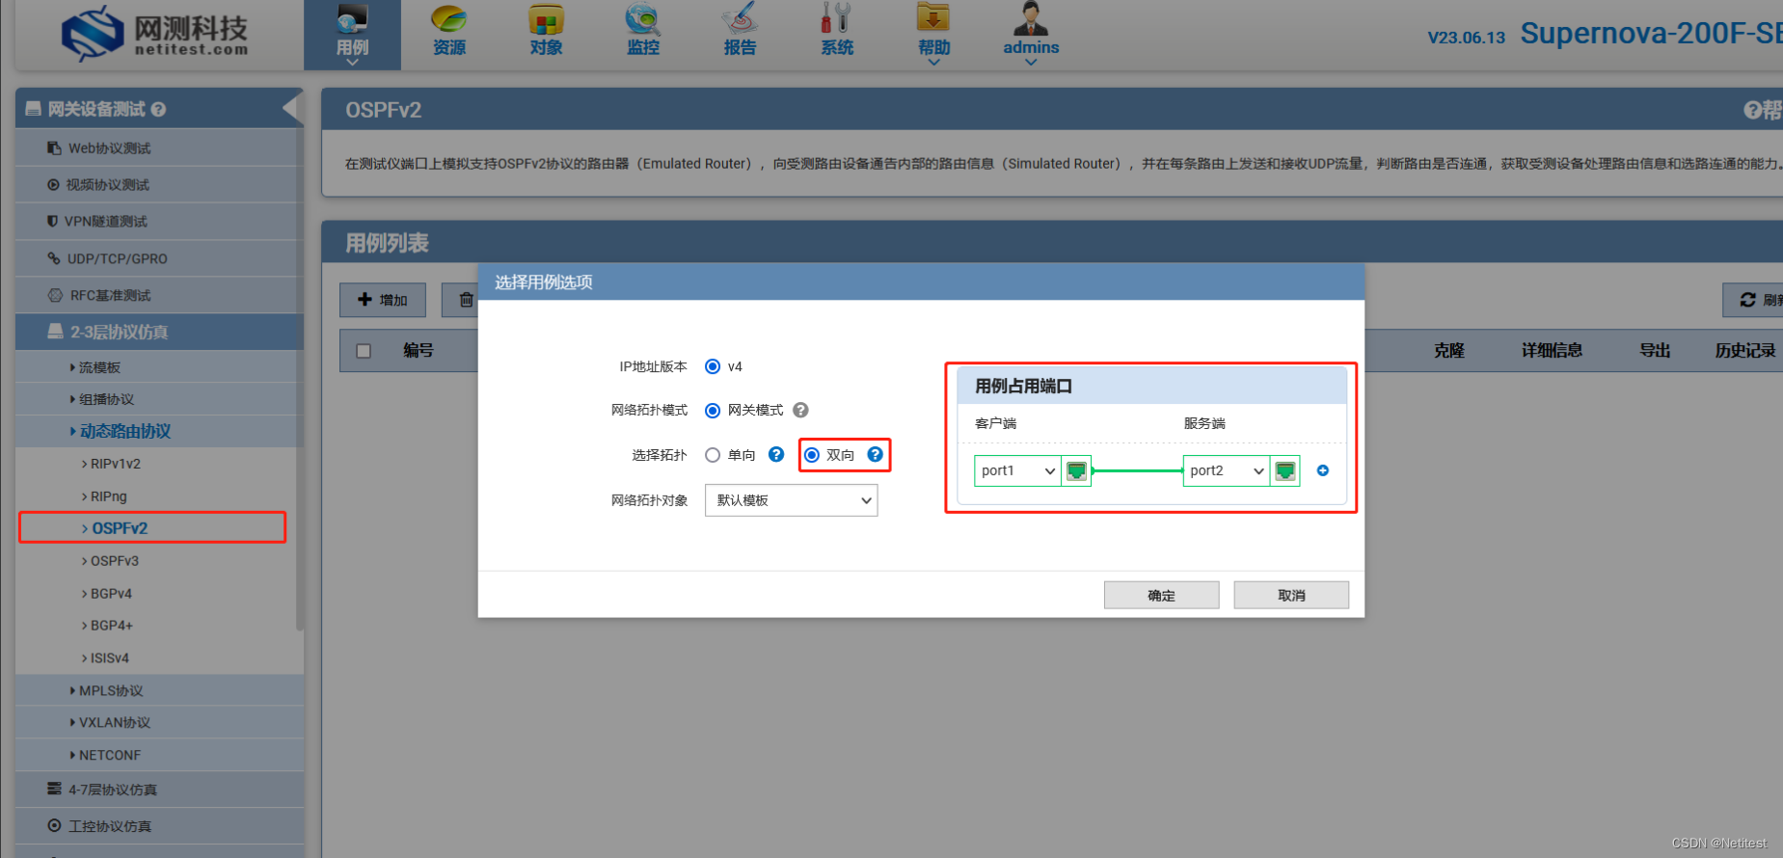Select OSPFv3 in the tree
The width and height of the screenshot is (1783, 858).
[114, 561]
